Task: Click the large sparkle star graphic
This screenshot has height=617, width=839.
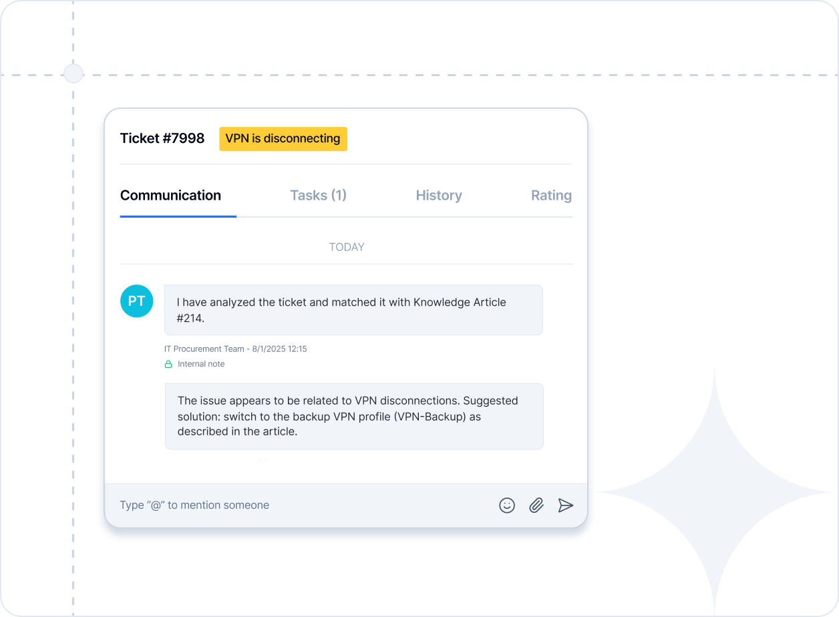Action: coord(715,493)
